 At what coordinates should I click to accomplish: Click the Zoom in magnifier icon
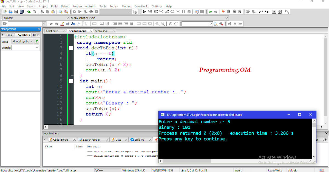click(x=157, y=24)
